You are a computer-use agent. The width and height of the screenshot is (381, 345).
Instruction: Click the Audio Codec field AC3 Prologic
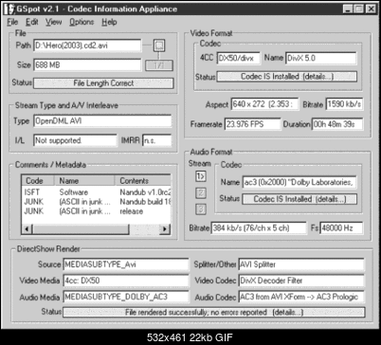click(x=301, y=297)
